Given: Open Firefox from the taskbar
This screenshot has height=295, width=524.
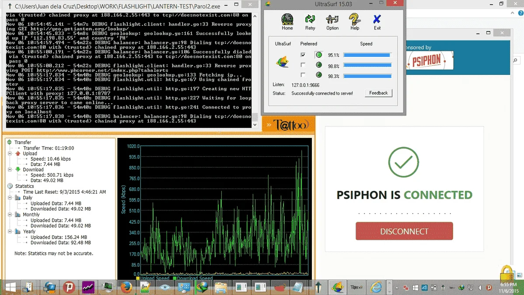Looking at the screenshot, I should tap(126, 287).
